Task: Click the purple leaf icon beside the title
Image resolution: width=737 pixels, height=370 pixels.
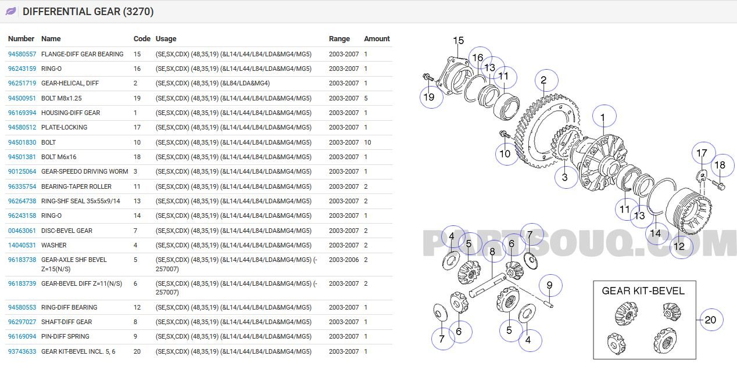Action: (11, 12)
